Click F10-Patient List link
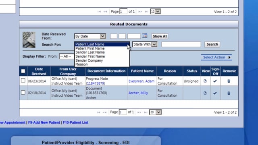The height and width of the screenshot is (145, 258). (x=75, y=122)
